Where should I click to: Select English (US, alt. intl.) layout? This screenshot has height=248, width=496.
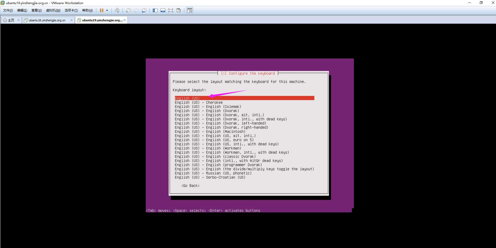coord(215,136)
